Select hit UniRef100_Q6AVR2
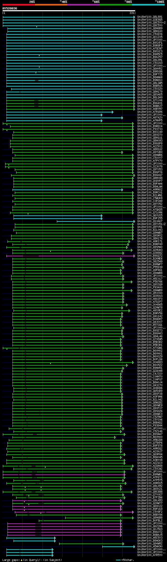Screen dimensions: 167x562 [150, 69]
